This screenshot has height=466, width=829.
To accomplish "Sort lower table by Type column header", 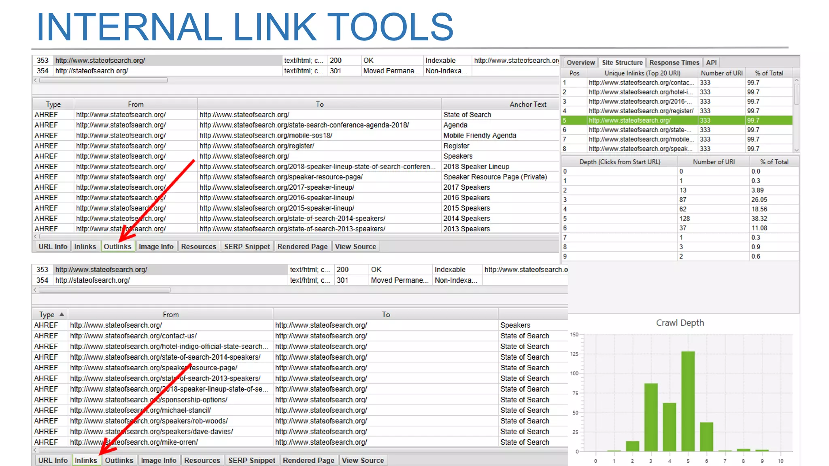I will coord(50,314).
